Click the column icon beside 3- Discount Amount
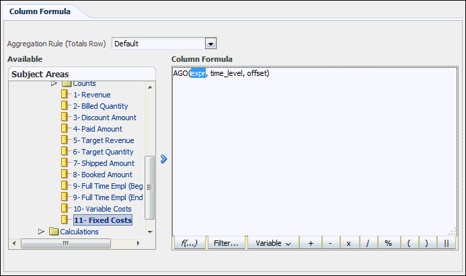Viewport: 466px width, 276px height. pyautogui.click(x=65, y=117)
